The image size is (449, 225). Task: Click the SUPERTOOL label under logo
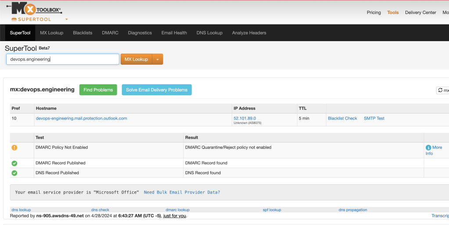[x=34, y=19]
